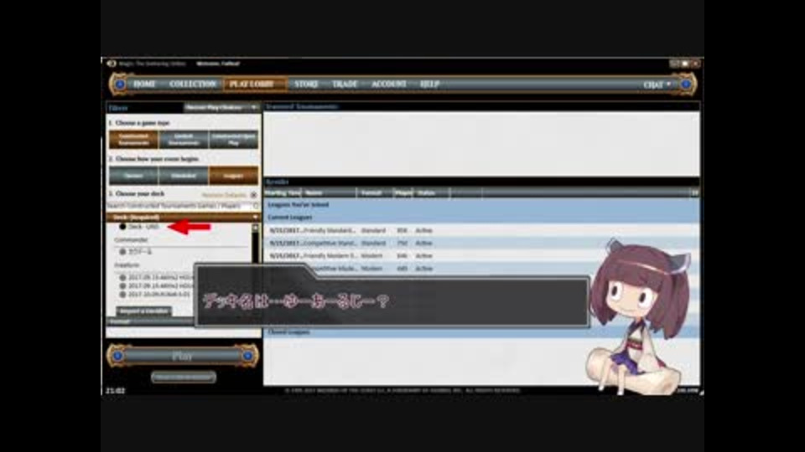
Task: Click the Current Leagues heading
Action: tap(289, 218)
